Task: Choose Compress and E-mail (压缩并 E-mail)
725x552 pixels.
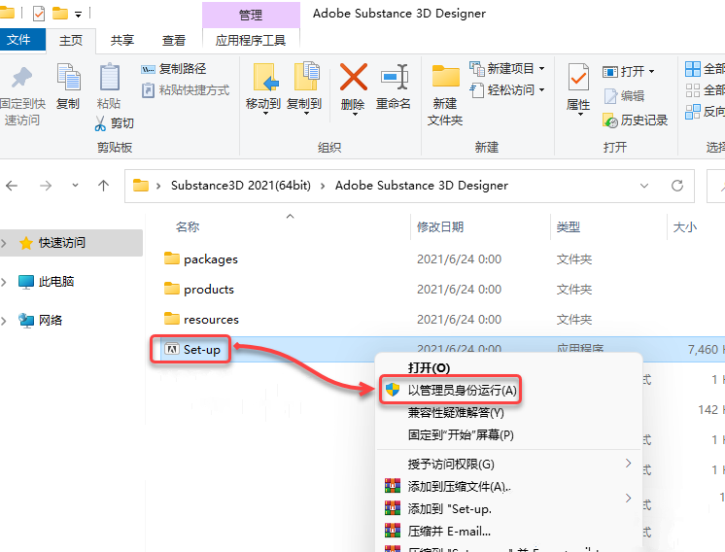Action: tap(448, 531)
